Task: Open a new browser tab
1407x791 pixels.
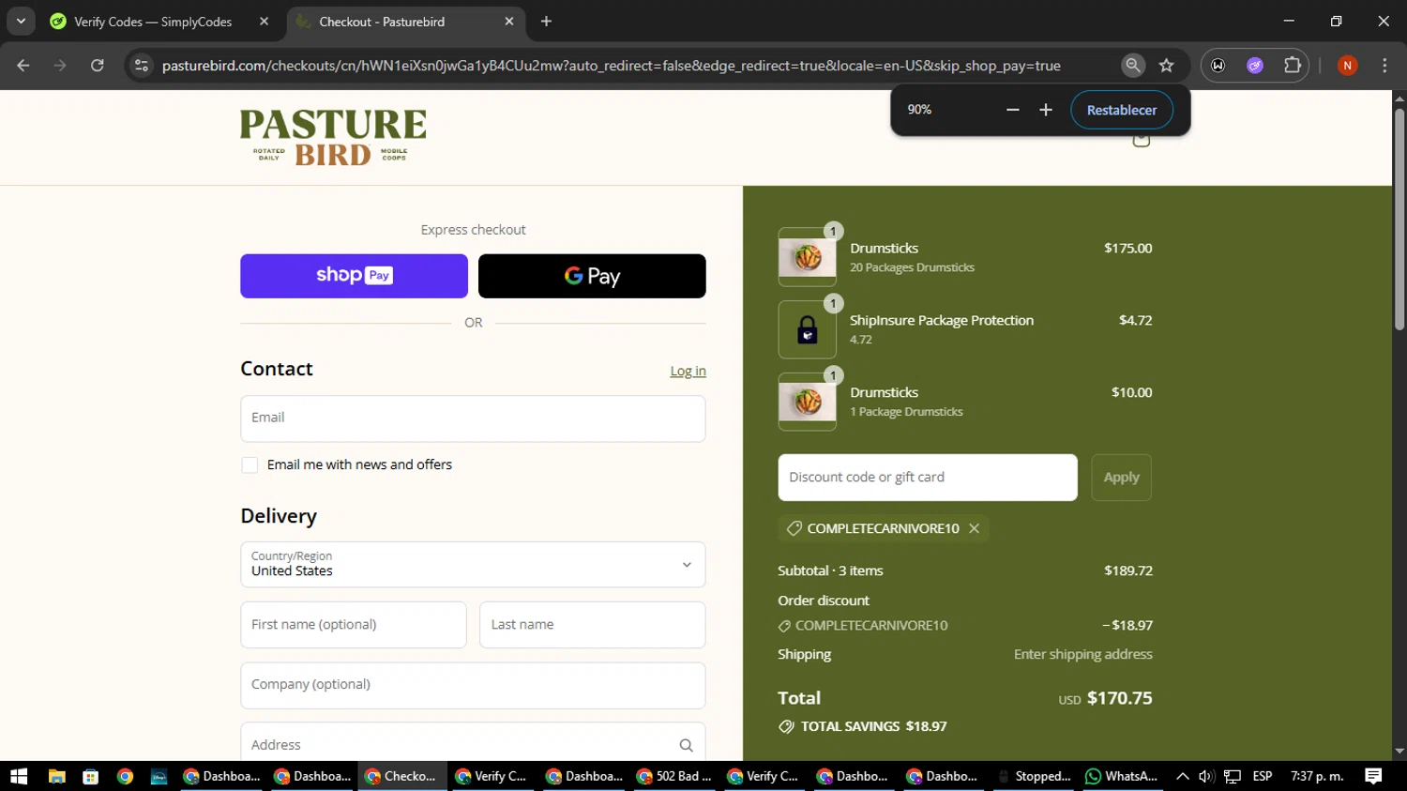Action: tap(547, 21)
